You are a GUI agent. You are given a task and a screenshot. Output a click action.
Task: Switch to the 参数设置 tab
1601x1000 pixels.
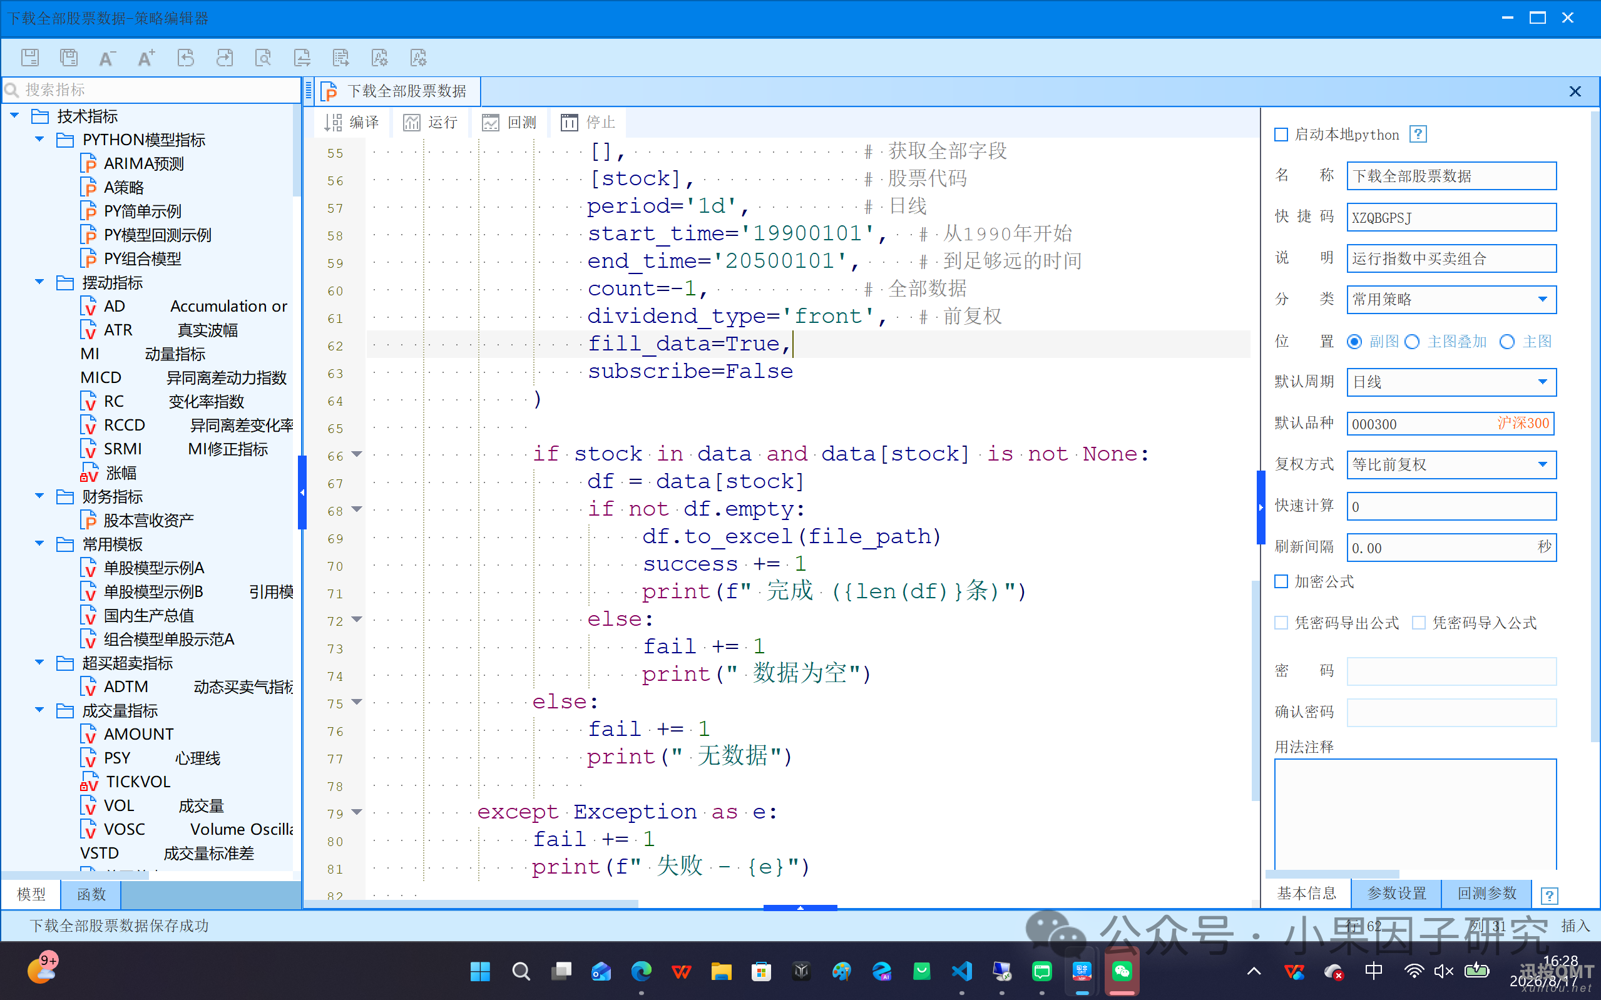coord(1397,894)
